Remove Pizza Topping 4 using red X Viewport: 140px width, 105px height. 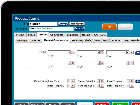[x=132, y=86]
